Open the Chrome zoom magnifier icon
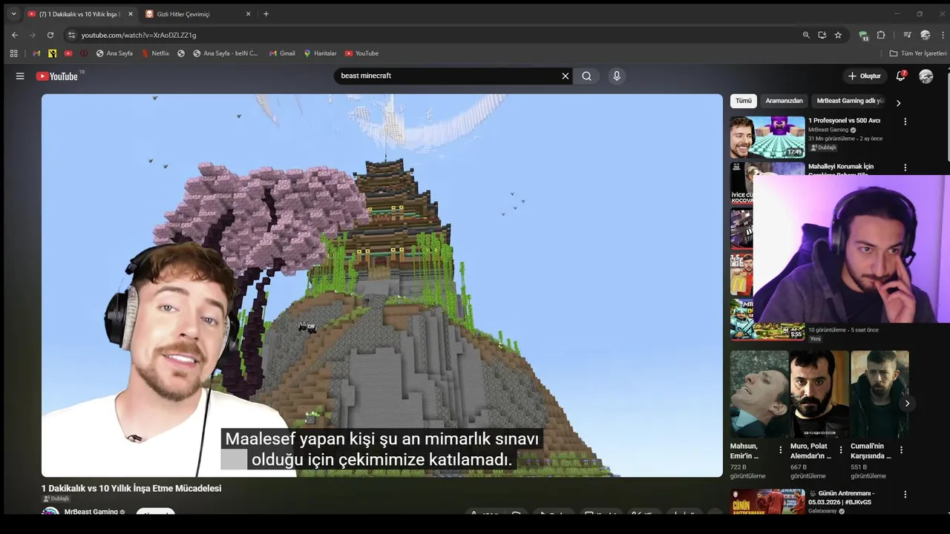 coord(806,35)
